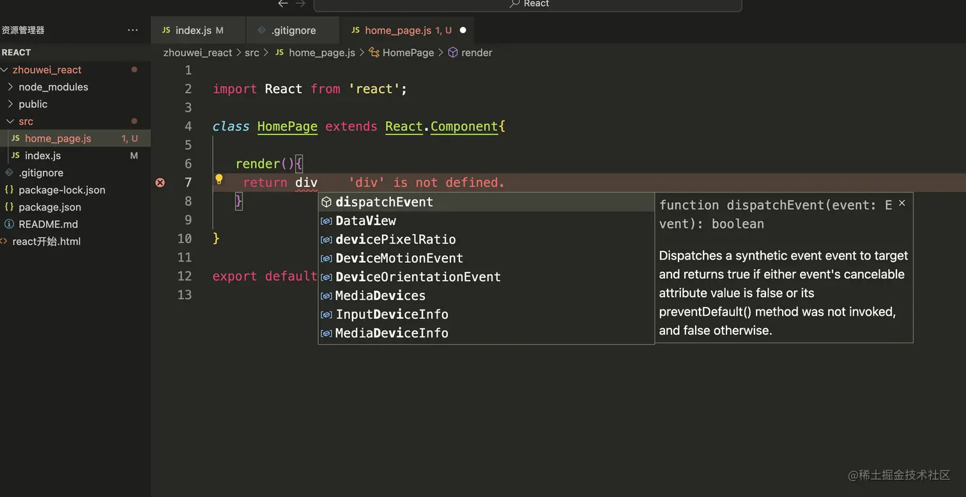Close the suggestion documentation panel
The height and width of the screenshot is (497, 966).
coord(902,203)
